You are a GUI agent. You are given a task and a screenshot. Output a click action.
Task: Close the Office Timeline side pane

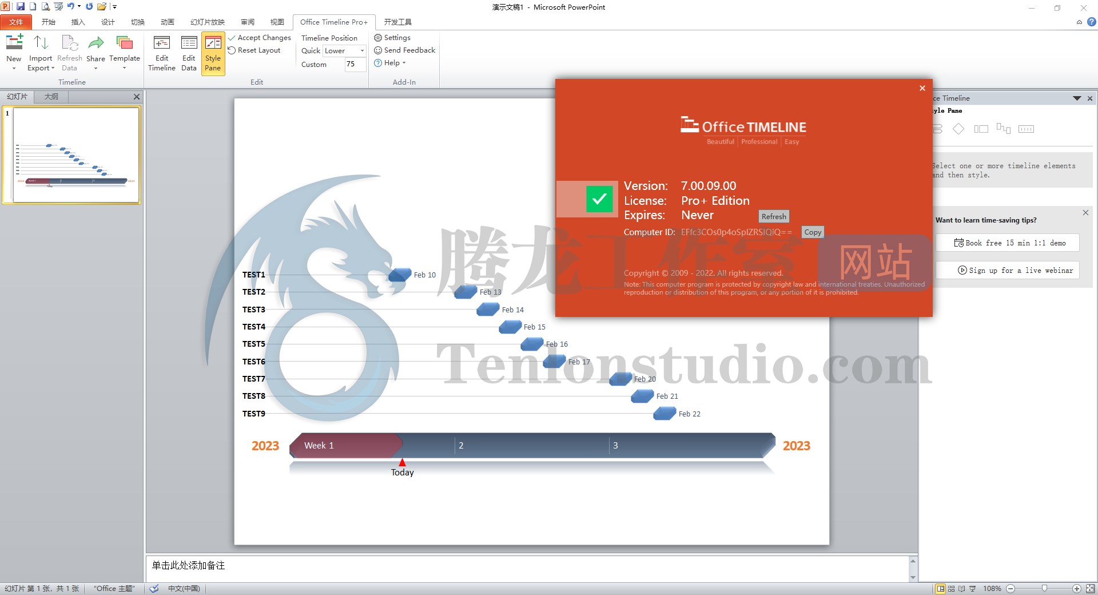tap(1090, 98)
